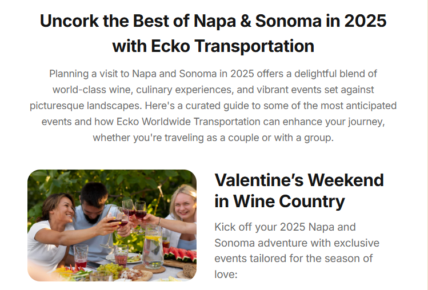The image size is (428, 290).
Task: Click the 'events tailored for the season' line
Action: click(294, 259)
